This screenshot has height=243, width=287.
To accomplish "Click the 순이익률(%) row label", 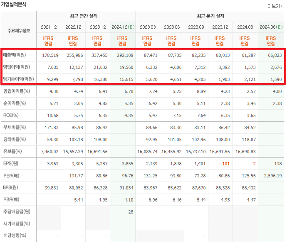I will (x=15, y=103).
